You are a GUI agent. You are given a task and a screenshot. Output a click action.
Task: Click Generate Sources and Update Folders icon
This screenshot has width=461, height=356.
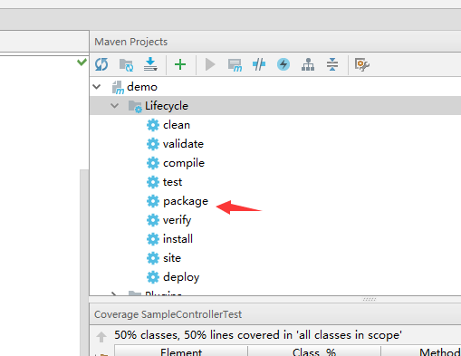tap(126, 64)
